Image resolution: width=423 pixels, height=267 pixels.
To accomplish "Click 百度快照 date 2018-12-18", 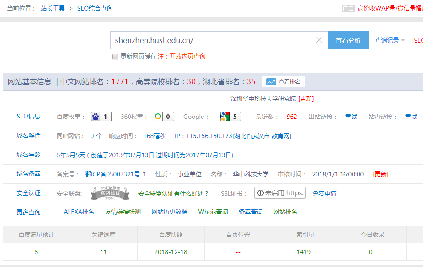I will pyautogui.click(x=171, y=252).
